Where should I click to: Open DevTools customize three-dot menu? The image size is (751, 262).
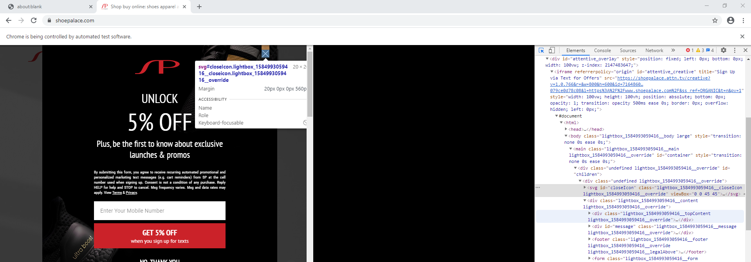click(735, 51)
